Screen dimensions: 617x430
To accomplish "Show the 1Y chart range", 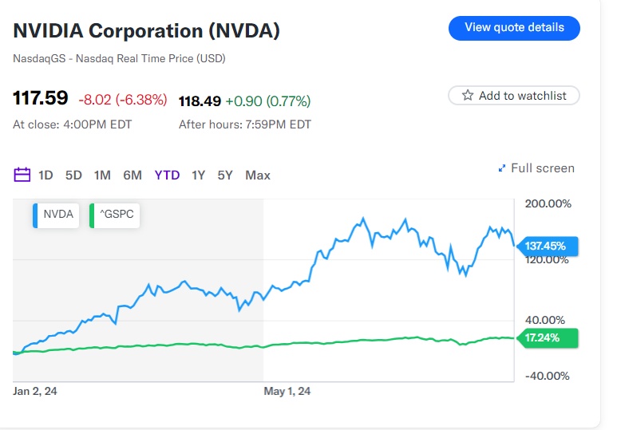I will 198,175.
